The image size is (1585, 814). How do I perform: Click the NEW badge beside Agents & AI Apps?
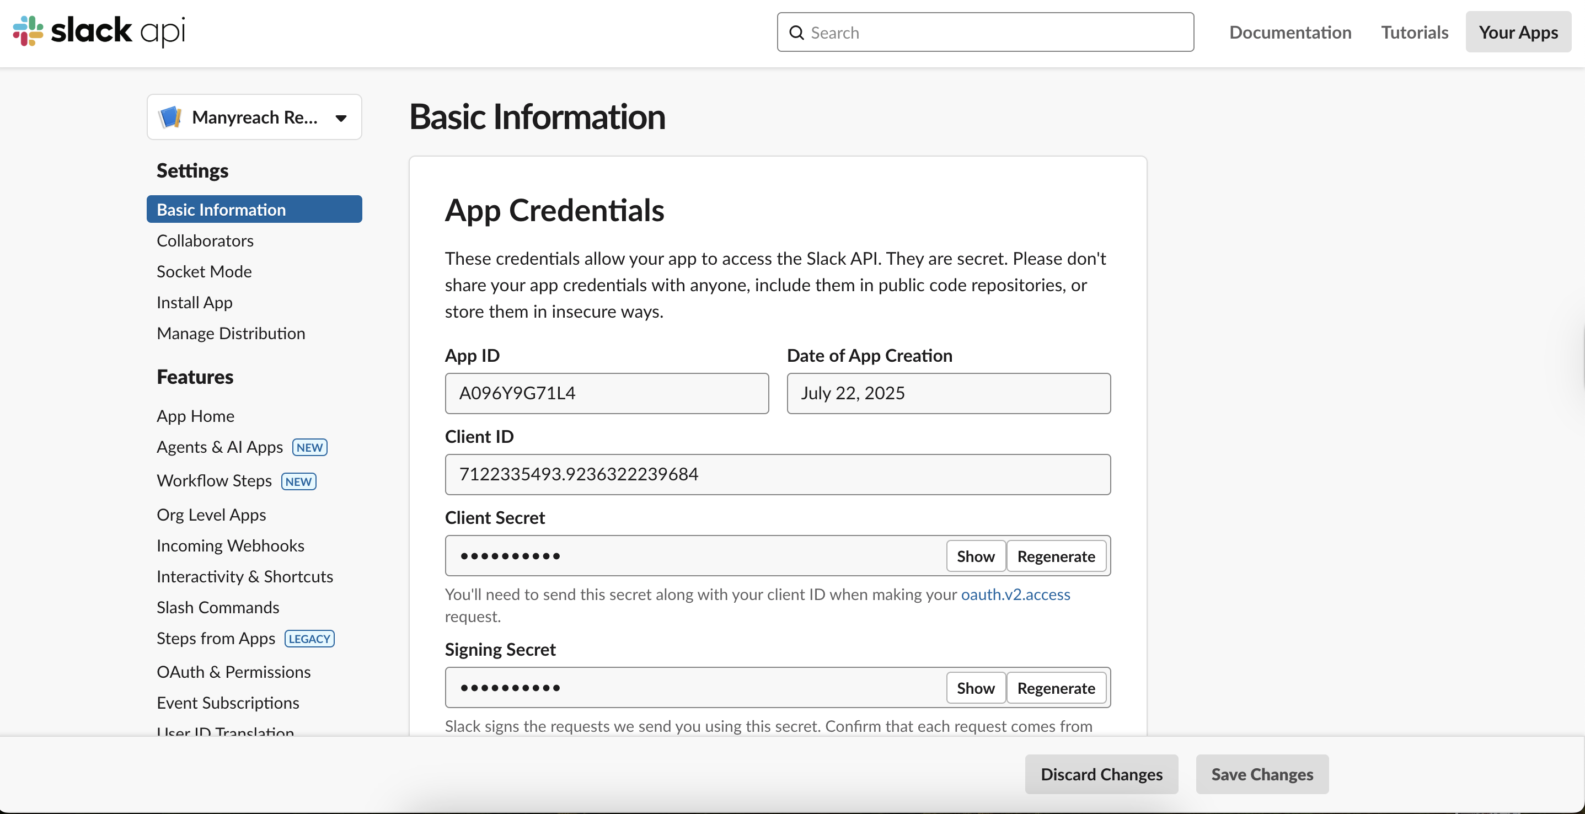(x=309, y=447)
